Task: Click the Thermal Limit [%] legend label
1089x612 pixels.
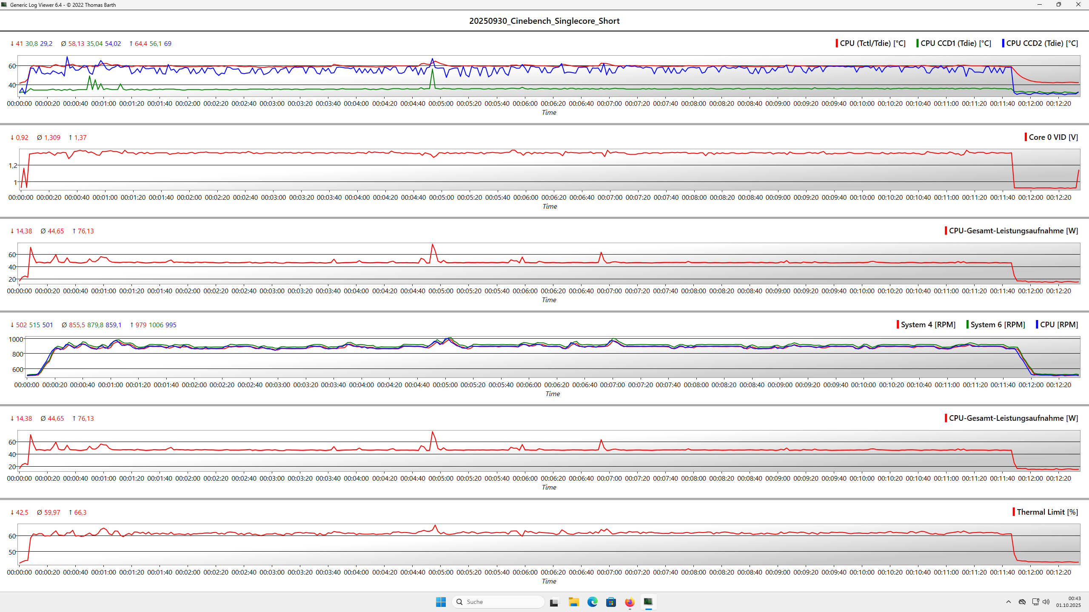Action: (1047, 512)
